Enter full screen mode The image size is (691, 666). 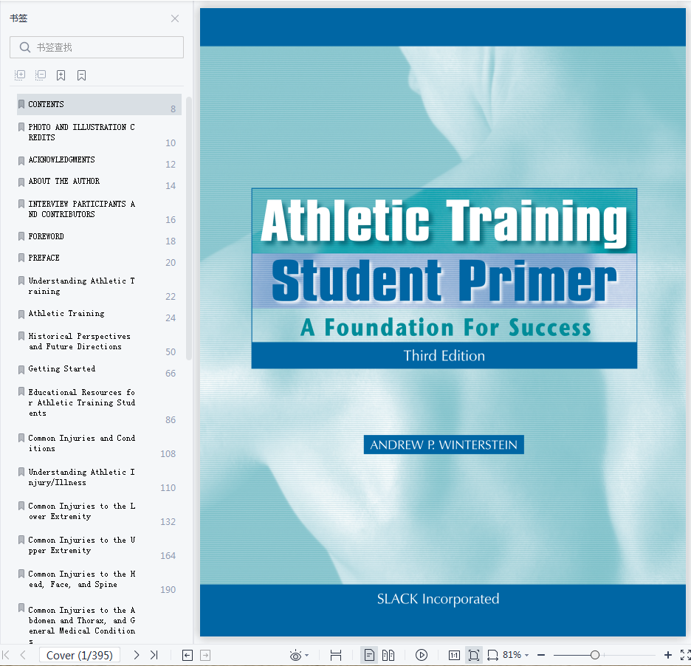click(x=685, y=656)
